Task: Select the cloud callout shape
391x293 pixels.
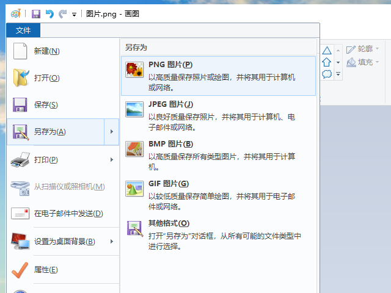Action: (x=327, y=74)
